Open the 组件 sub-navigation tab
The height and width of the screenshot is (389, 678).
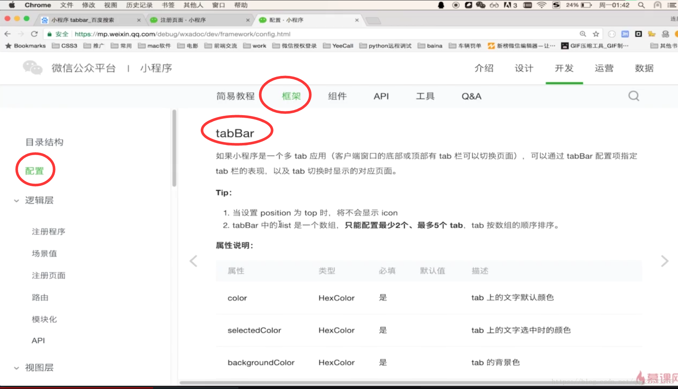click(x=337, y=96)
